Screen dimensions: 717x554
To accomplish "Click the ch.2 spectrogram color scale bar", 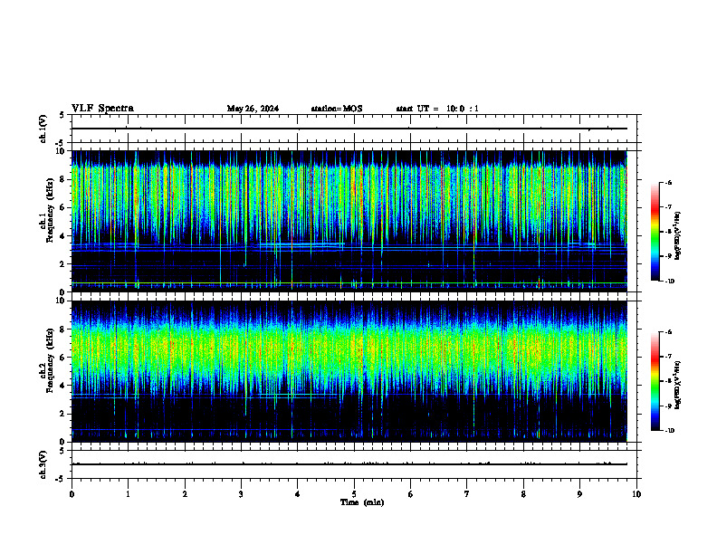I will [x=655, y=381].
